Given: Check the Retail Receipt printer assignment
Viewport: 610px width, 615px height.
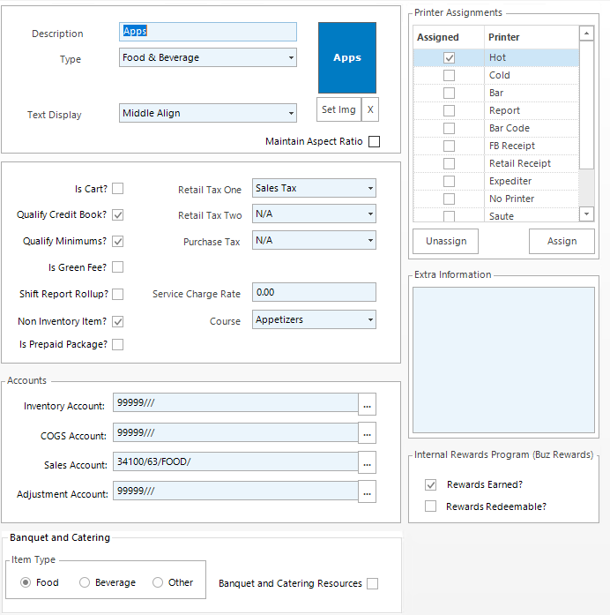Looking at the screenshot, I should tap(449, 163).
